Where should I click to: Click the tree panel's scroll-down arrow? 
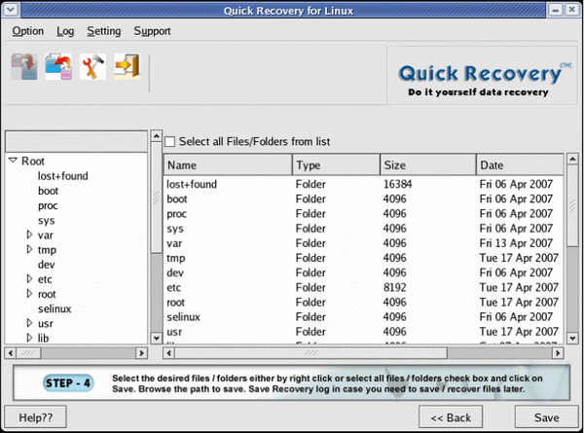tap(155, 334)
